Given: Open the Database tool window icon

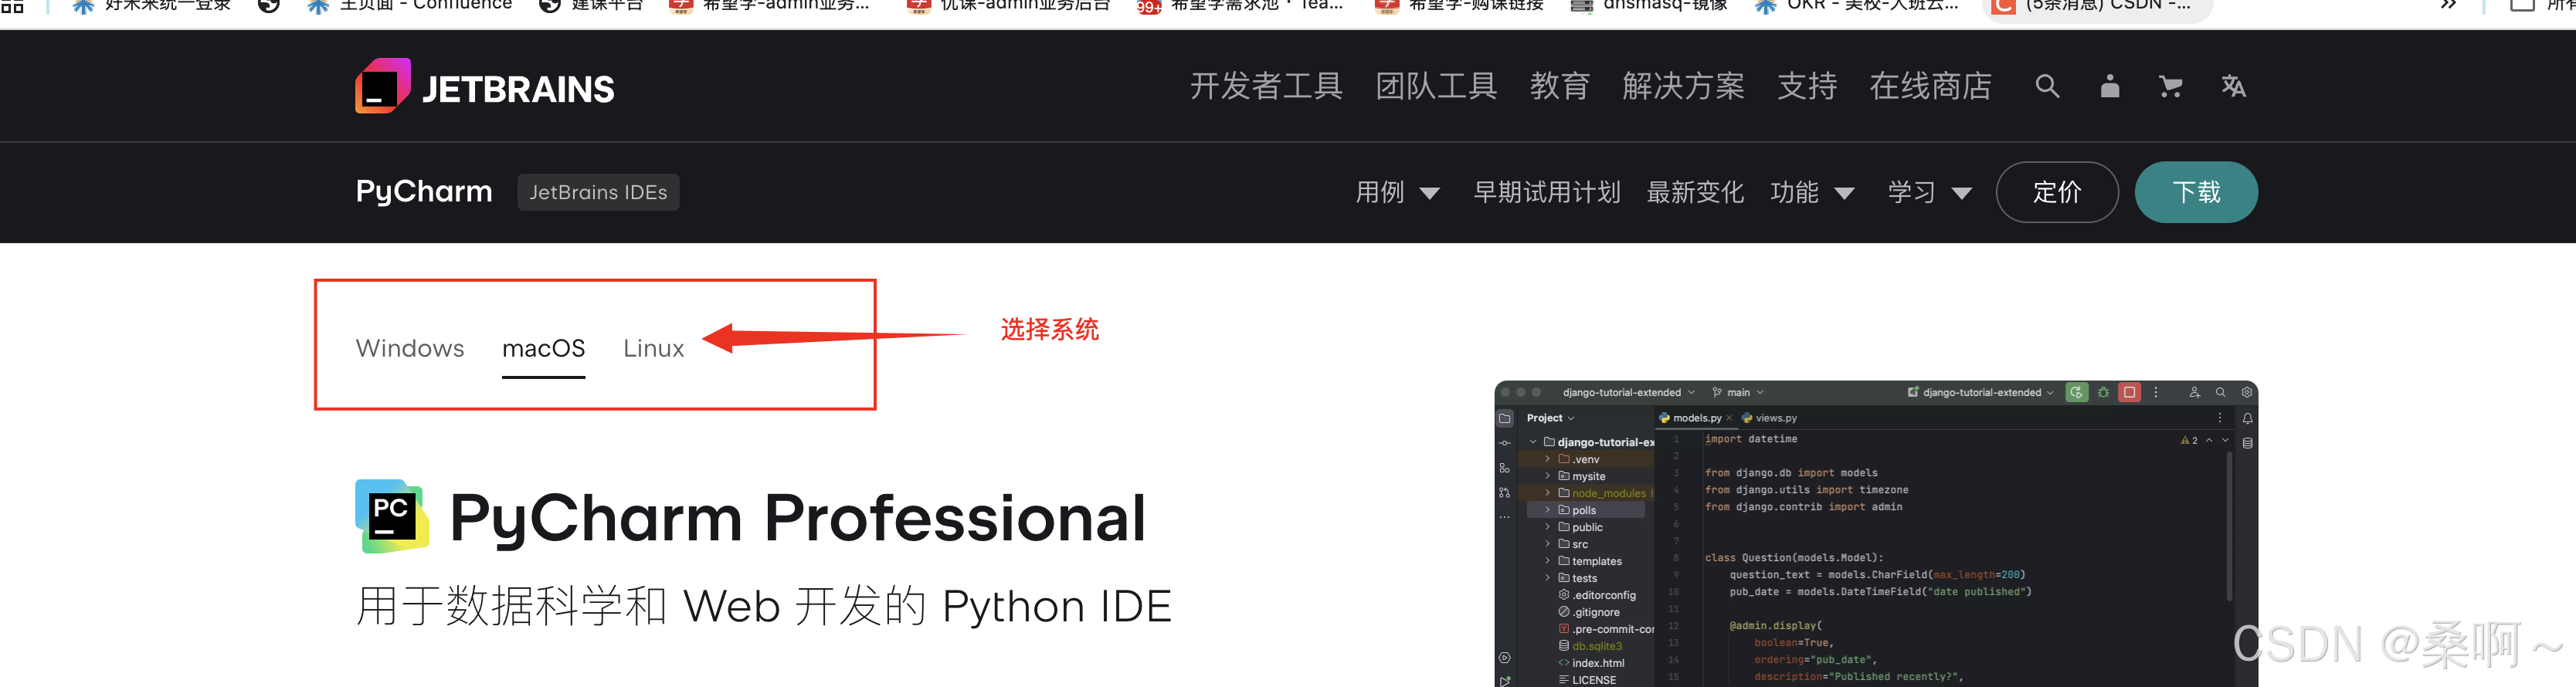Looking at the screenshot, I should pyautogui.click(x=2247, y=443).
